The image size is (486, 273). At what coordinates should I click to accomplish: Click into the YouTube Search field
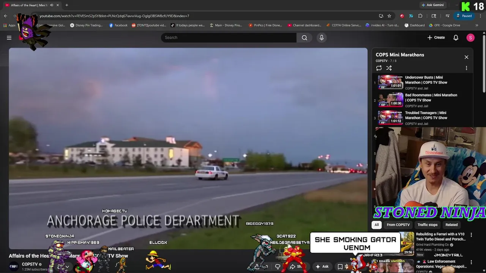[x=229, y=38]
